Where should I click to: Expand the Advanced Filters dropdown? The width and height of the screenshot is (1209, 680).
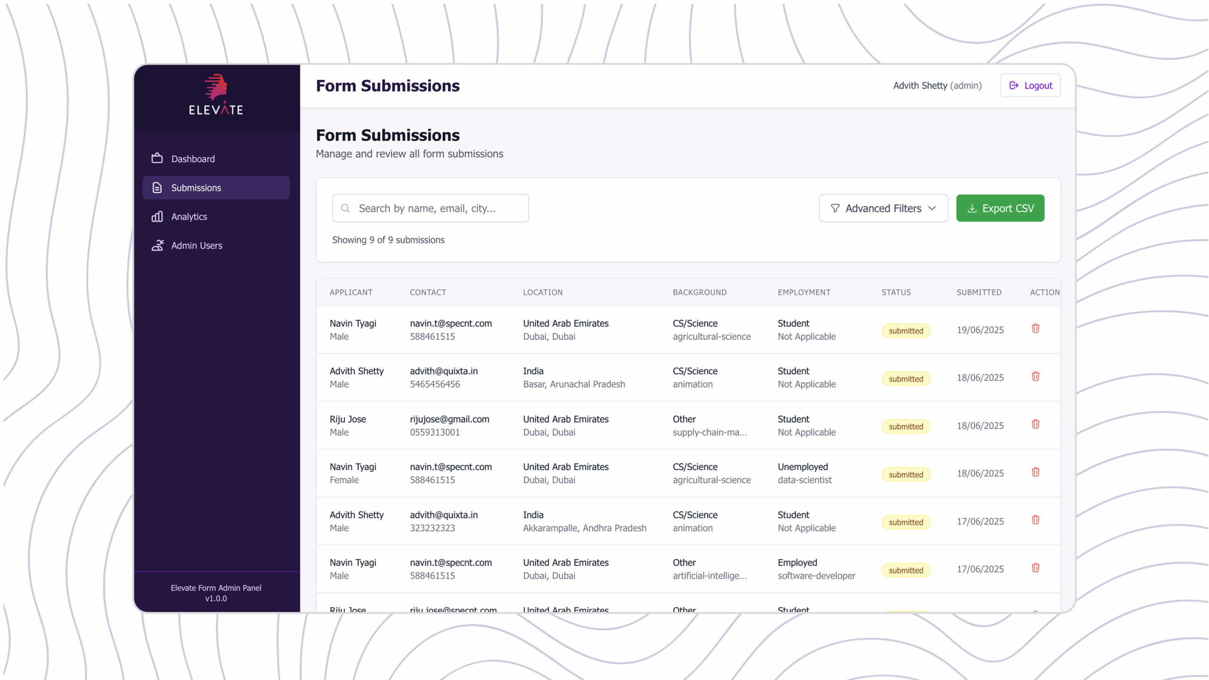click(x=883, y=208)
